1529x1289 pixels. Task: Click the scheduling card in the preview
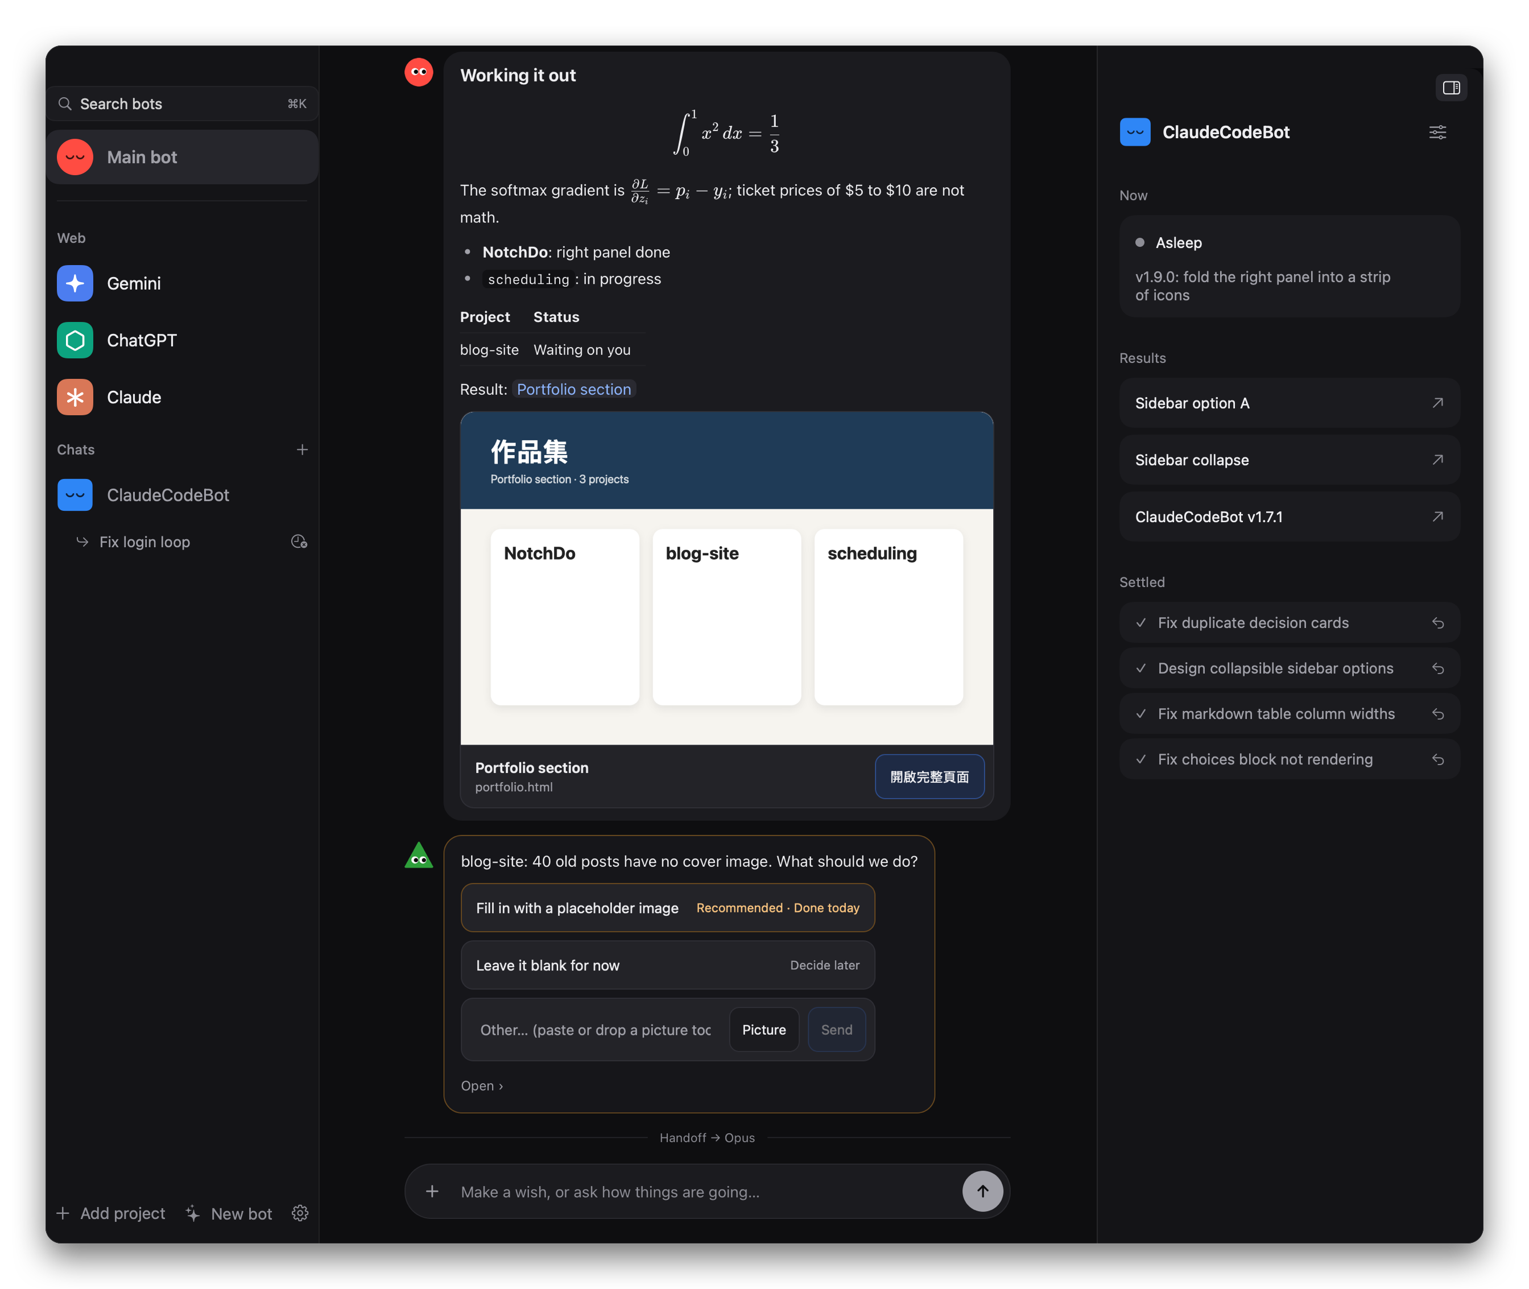point(889,617)
